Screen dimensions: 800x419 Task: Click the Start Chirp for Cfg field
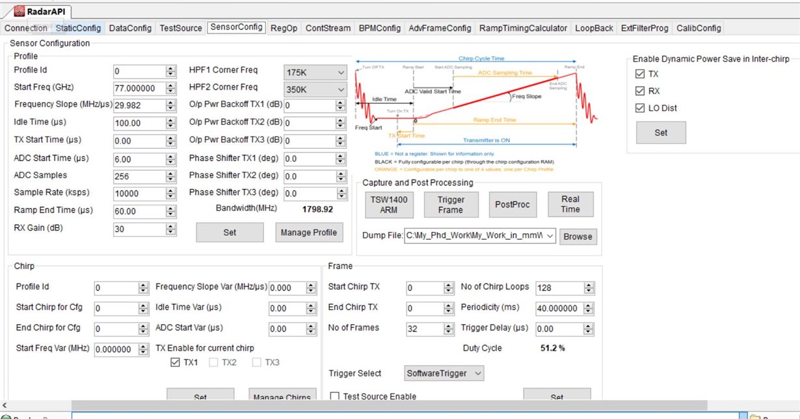[116, 309]
